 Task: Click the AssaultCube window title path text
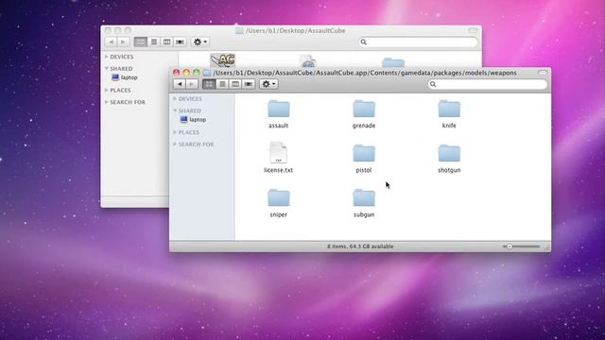point(296,30)
